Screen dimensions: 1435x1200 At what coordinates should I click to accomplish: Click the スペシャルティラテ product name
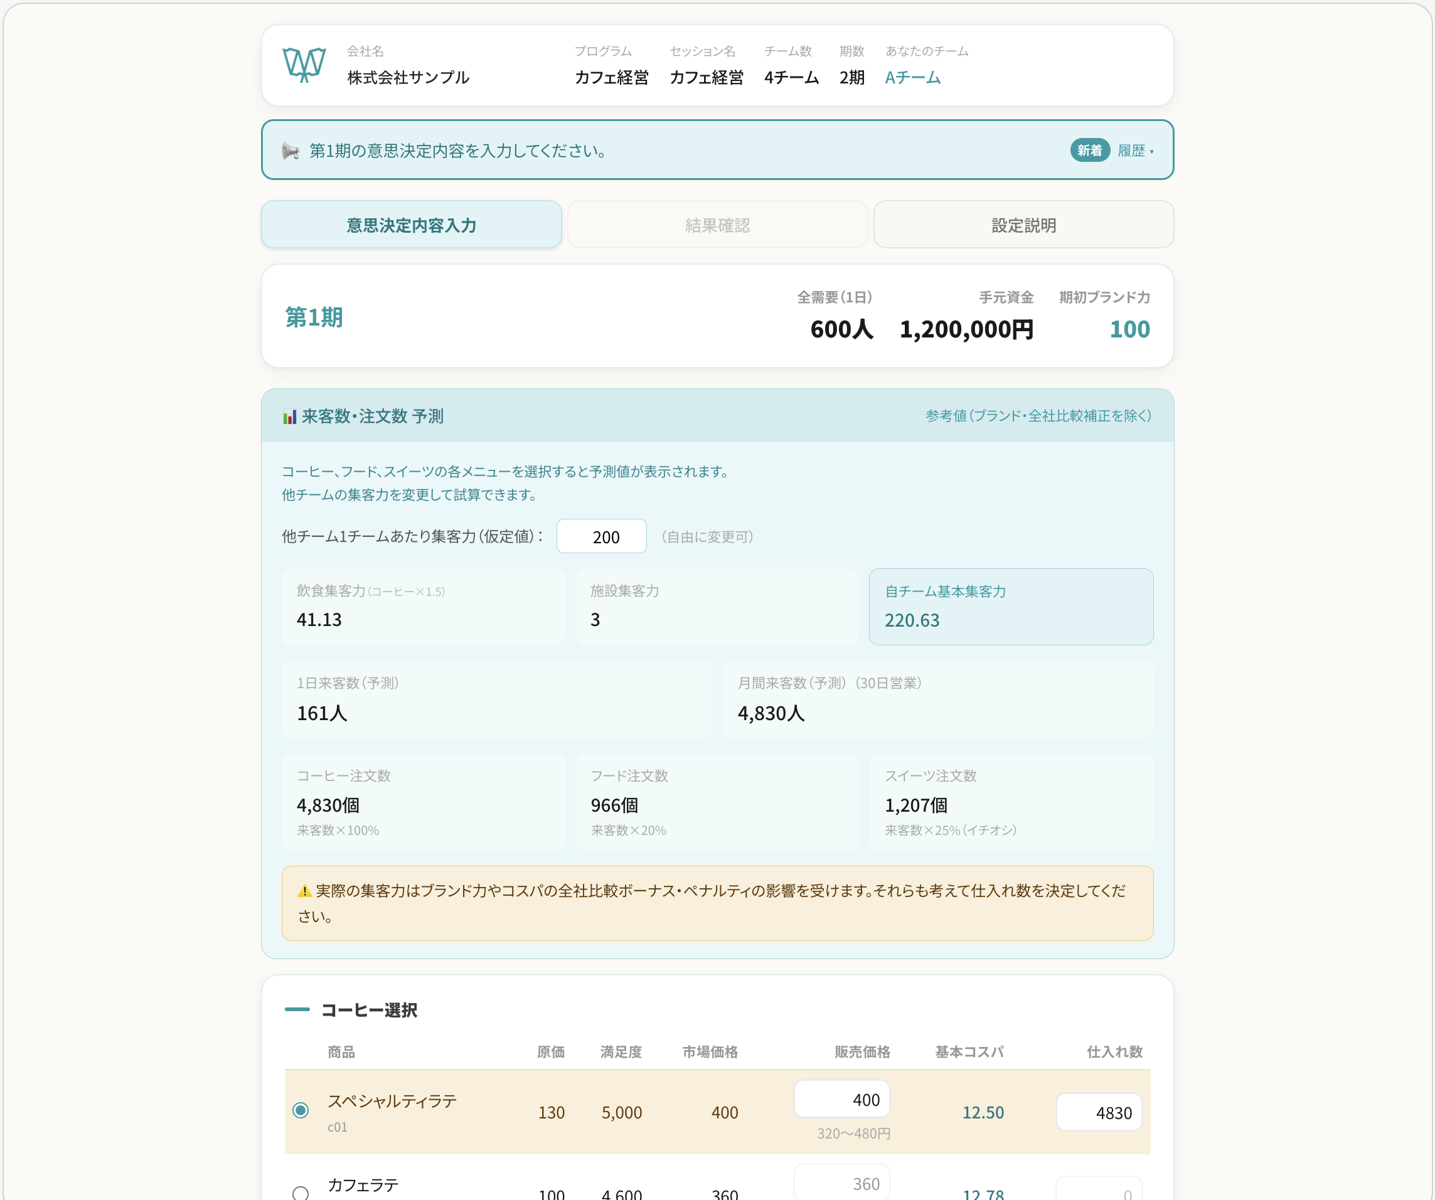pos(392,1101)
